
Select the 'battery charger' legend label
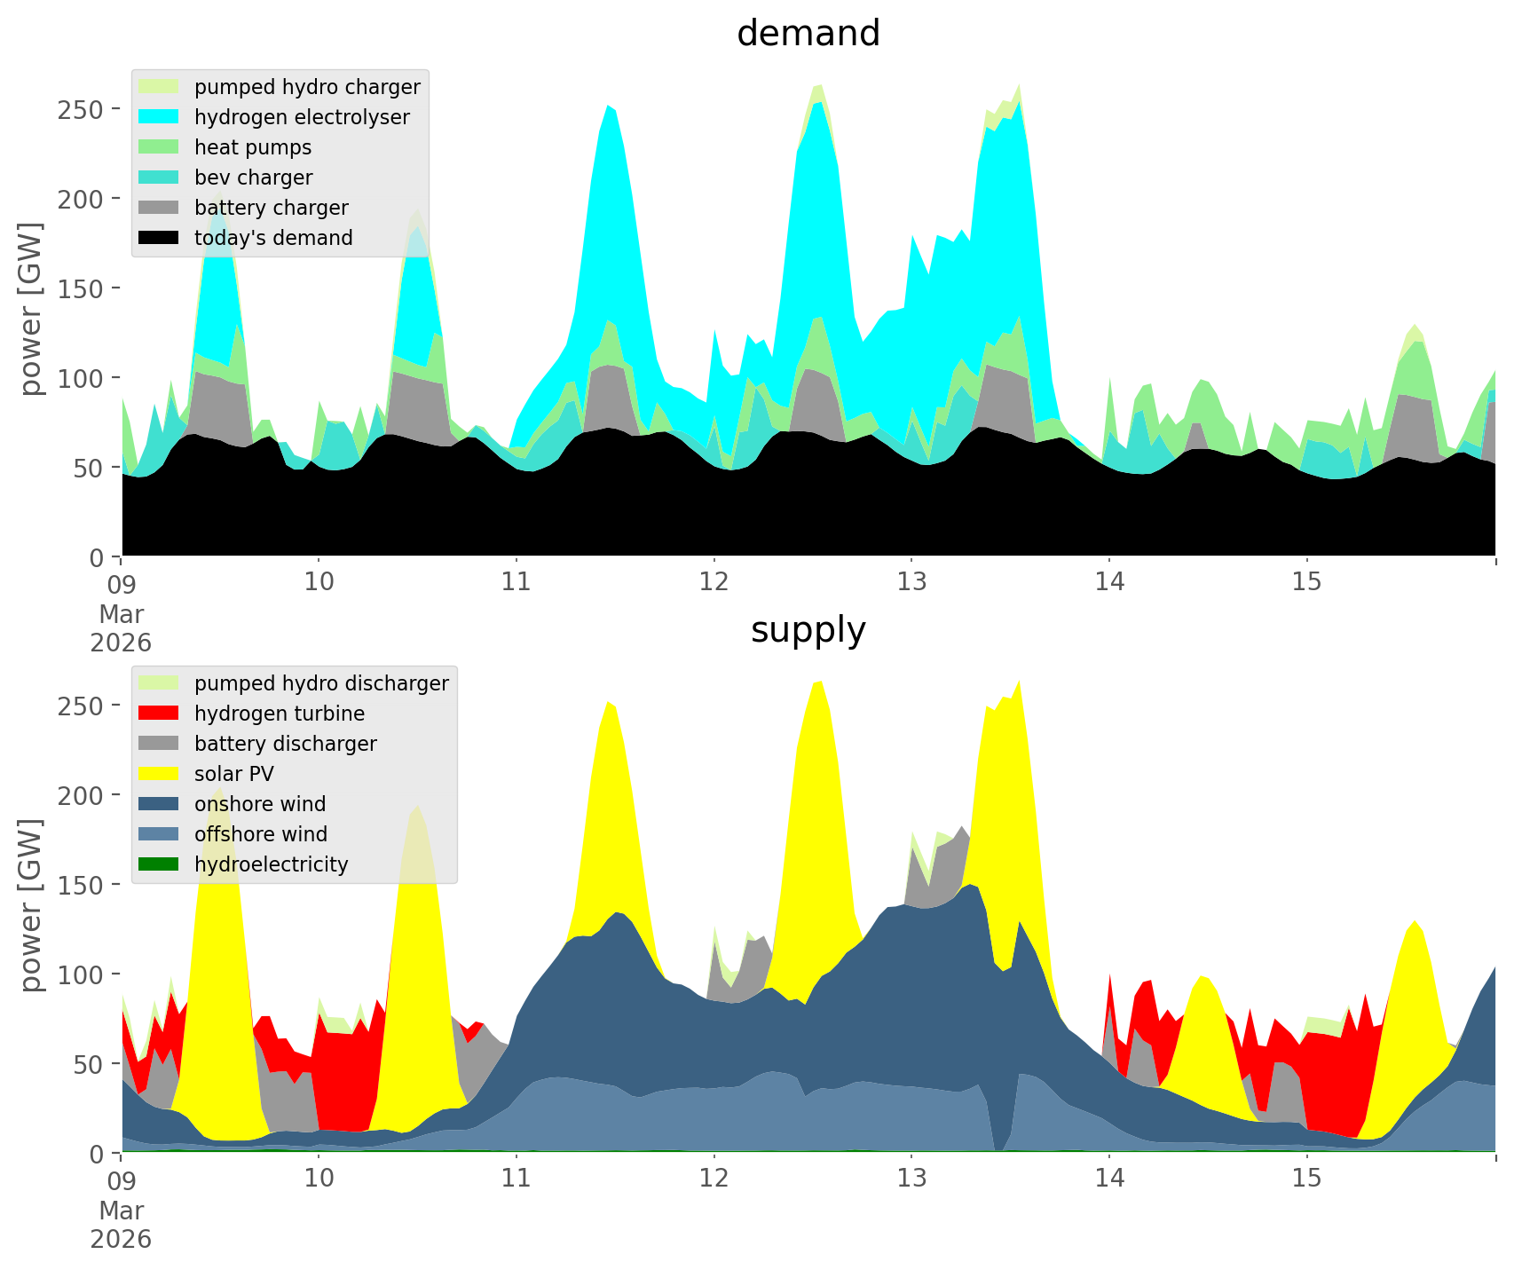click(x=271, y=208)
